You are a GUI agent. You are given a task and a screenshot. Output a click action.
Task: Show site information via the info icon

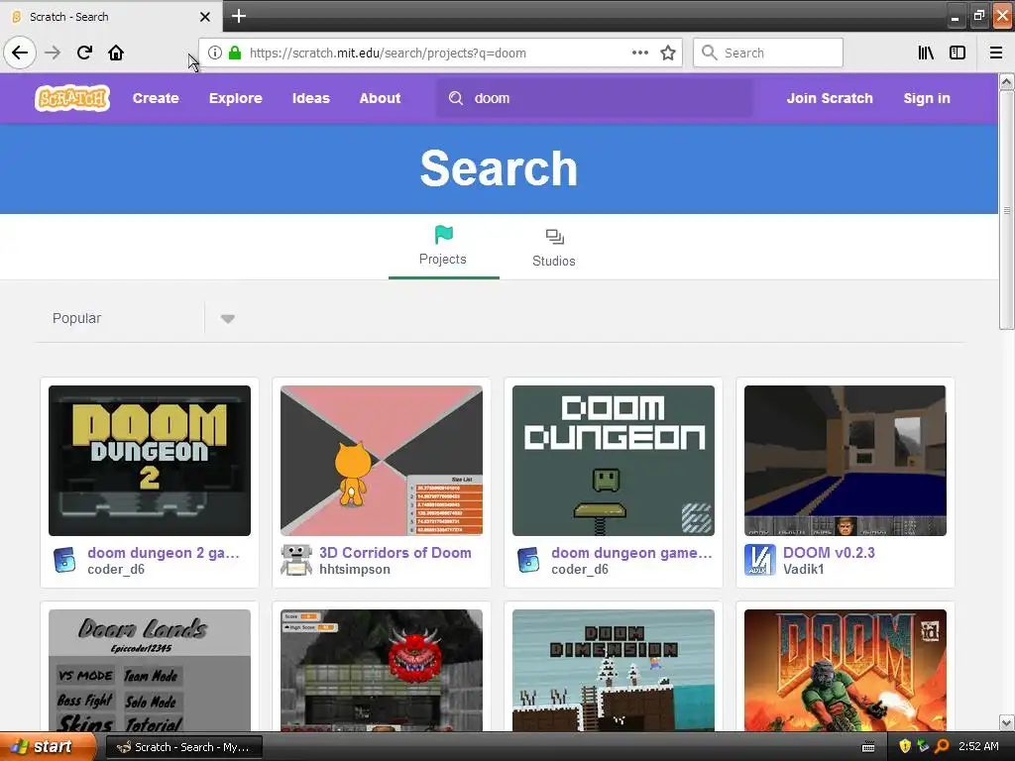point(215,53)
